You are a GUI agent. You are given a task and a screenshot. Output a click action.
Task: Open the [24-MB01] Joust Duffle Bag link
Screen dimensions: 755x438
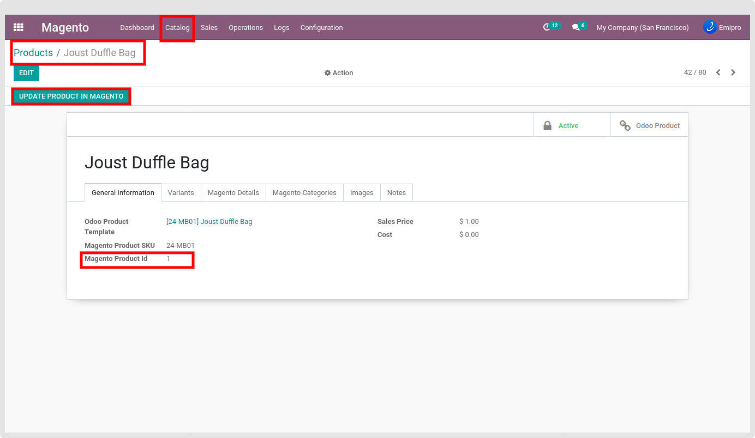[209, 222]
